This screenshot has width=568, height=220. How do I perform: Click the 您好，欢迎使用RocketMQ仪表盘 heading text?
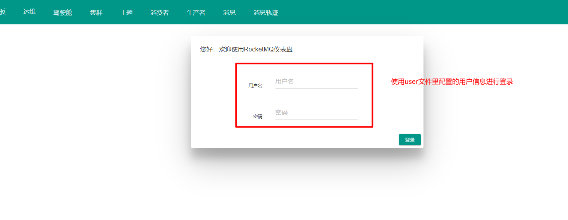pos(246,49)
